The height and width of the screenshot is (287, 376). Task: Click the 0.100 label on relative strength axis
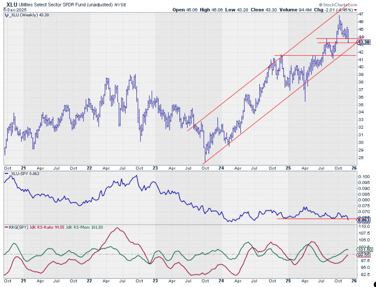364,177
